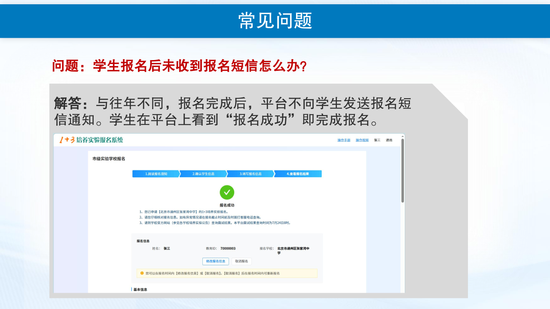Click the 取消报名 button
Viewport: 550px width, 309px height.
[241, 261]
